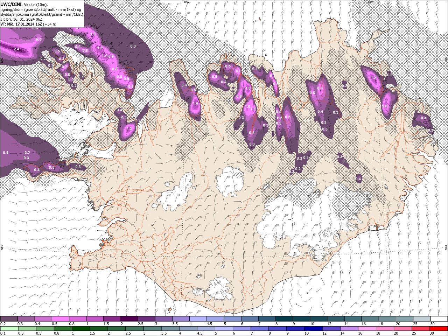Click bottom legend row pale green 0.1 swatch
Screen dimensions: 448x336
click(x=9, y=328)
